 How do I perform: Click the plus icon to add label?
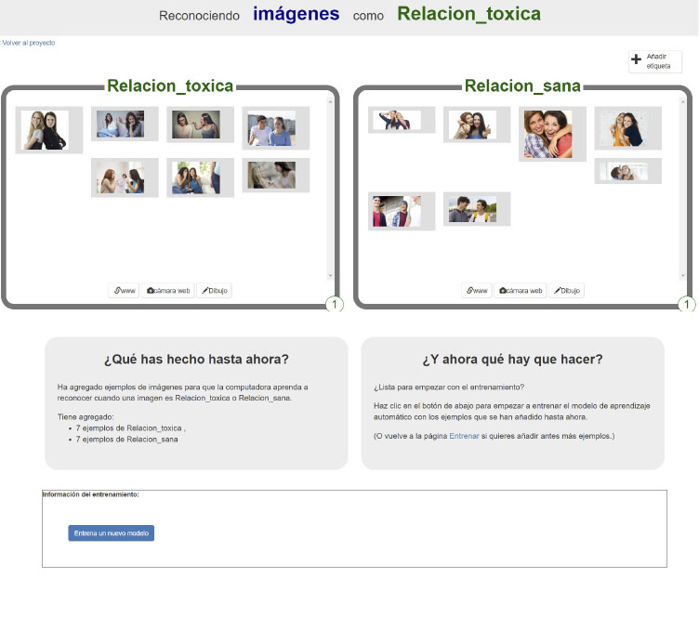(x=636, y=59)
